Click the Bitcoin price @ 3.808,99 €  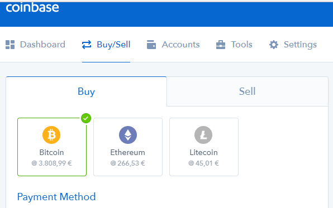tap(51, 163)
